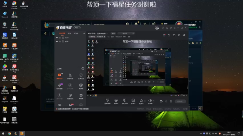Click the layout grid icon near bell
This screenshot has height=136, width=243.
(174, 35)
